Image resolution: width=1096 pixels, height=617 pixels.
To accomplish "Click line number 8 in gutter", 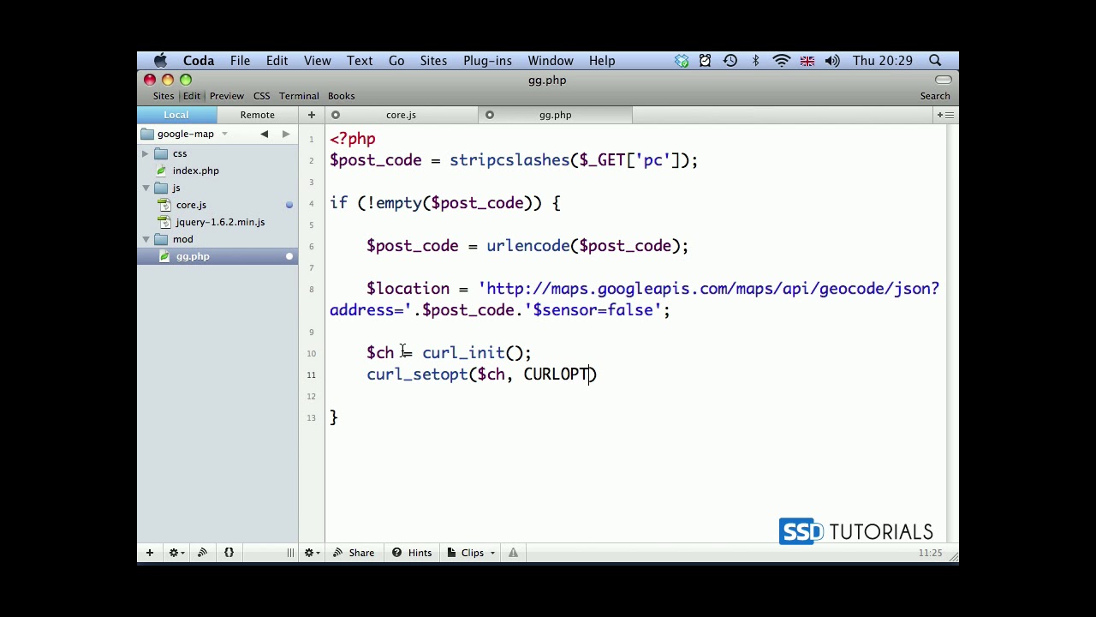I will click(312, 290).
